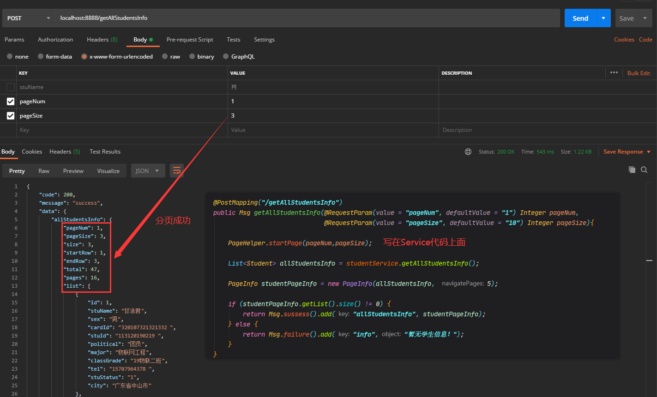The width and height of the screenshot is (657, 397).
Task: Click the 543 ms response time
Action: pyautogui.click(x=545, y=152)
